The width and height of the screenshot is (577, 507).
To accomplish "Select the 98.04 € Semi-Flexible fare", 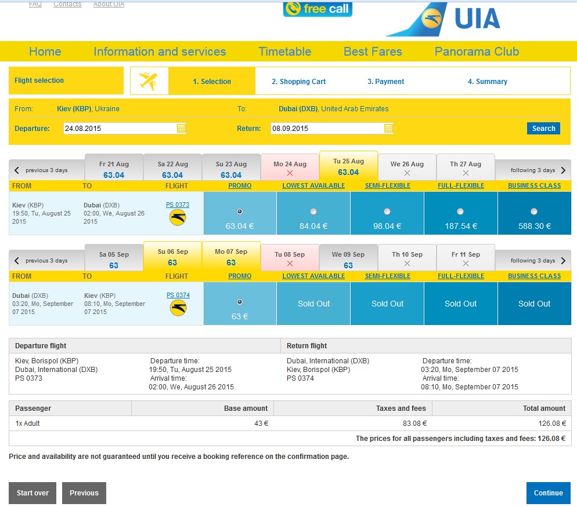I will coord(387,211).
